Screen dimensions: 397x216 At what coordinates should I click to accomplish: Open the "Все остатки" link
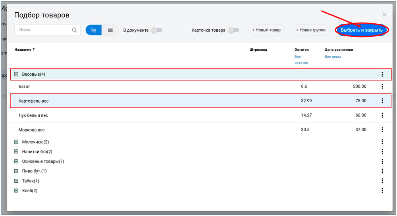pos(301,60)
